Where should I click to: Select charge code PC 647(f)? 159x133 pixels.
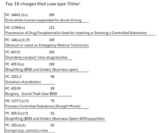13,52
